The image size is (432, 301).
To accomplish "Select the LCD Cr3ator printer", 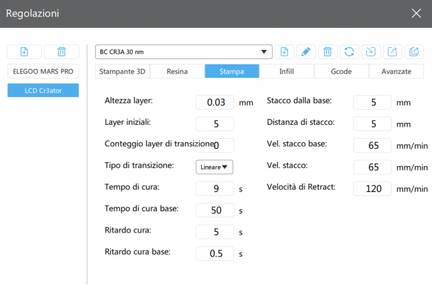I will [x=43, y=90].
